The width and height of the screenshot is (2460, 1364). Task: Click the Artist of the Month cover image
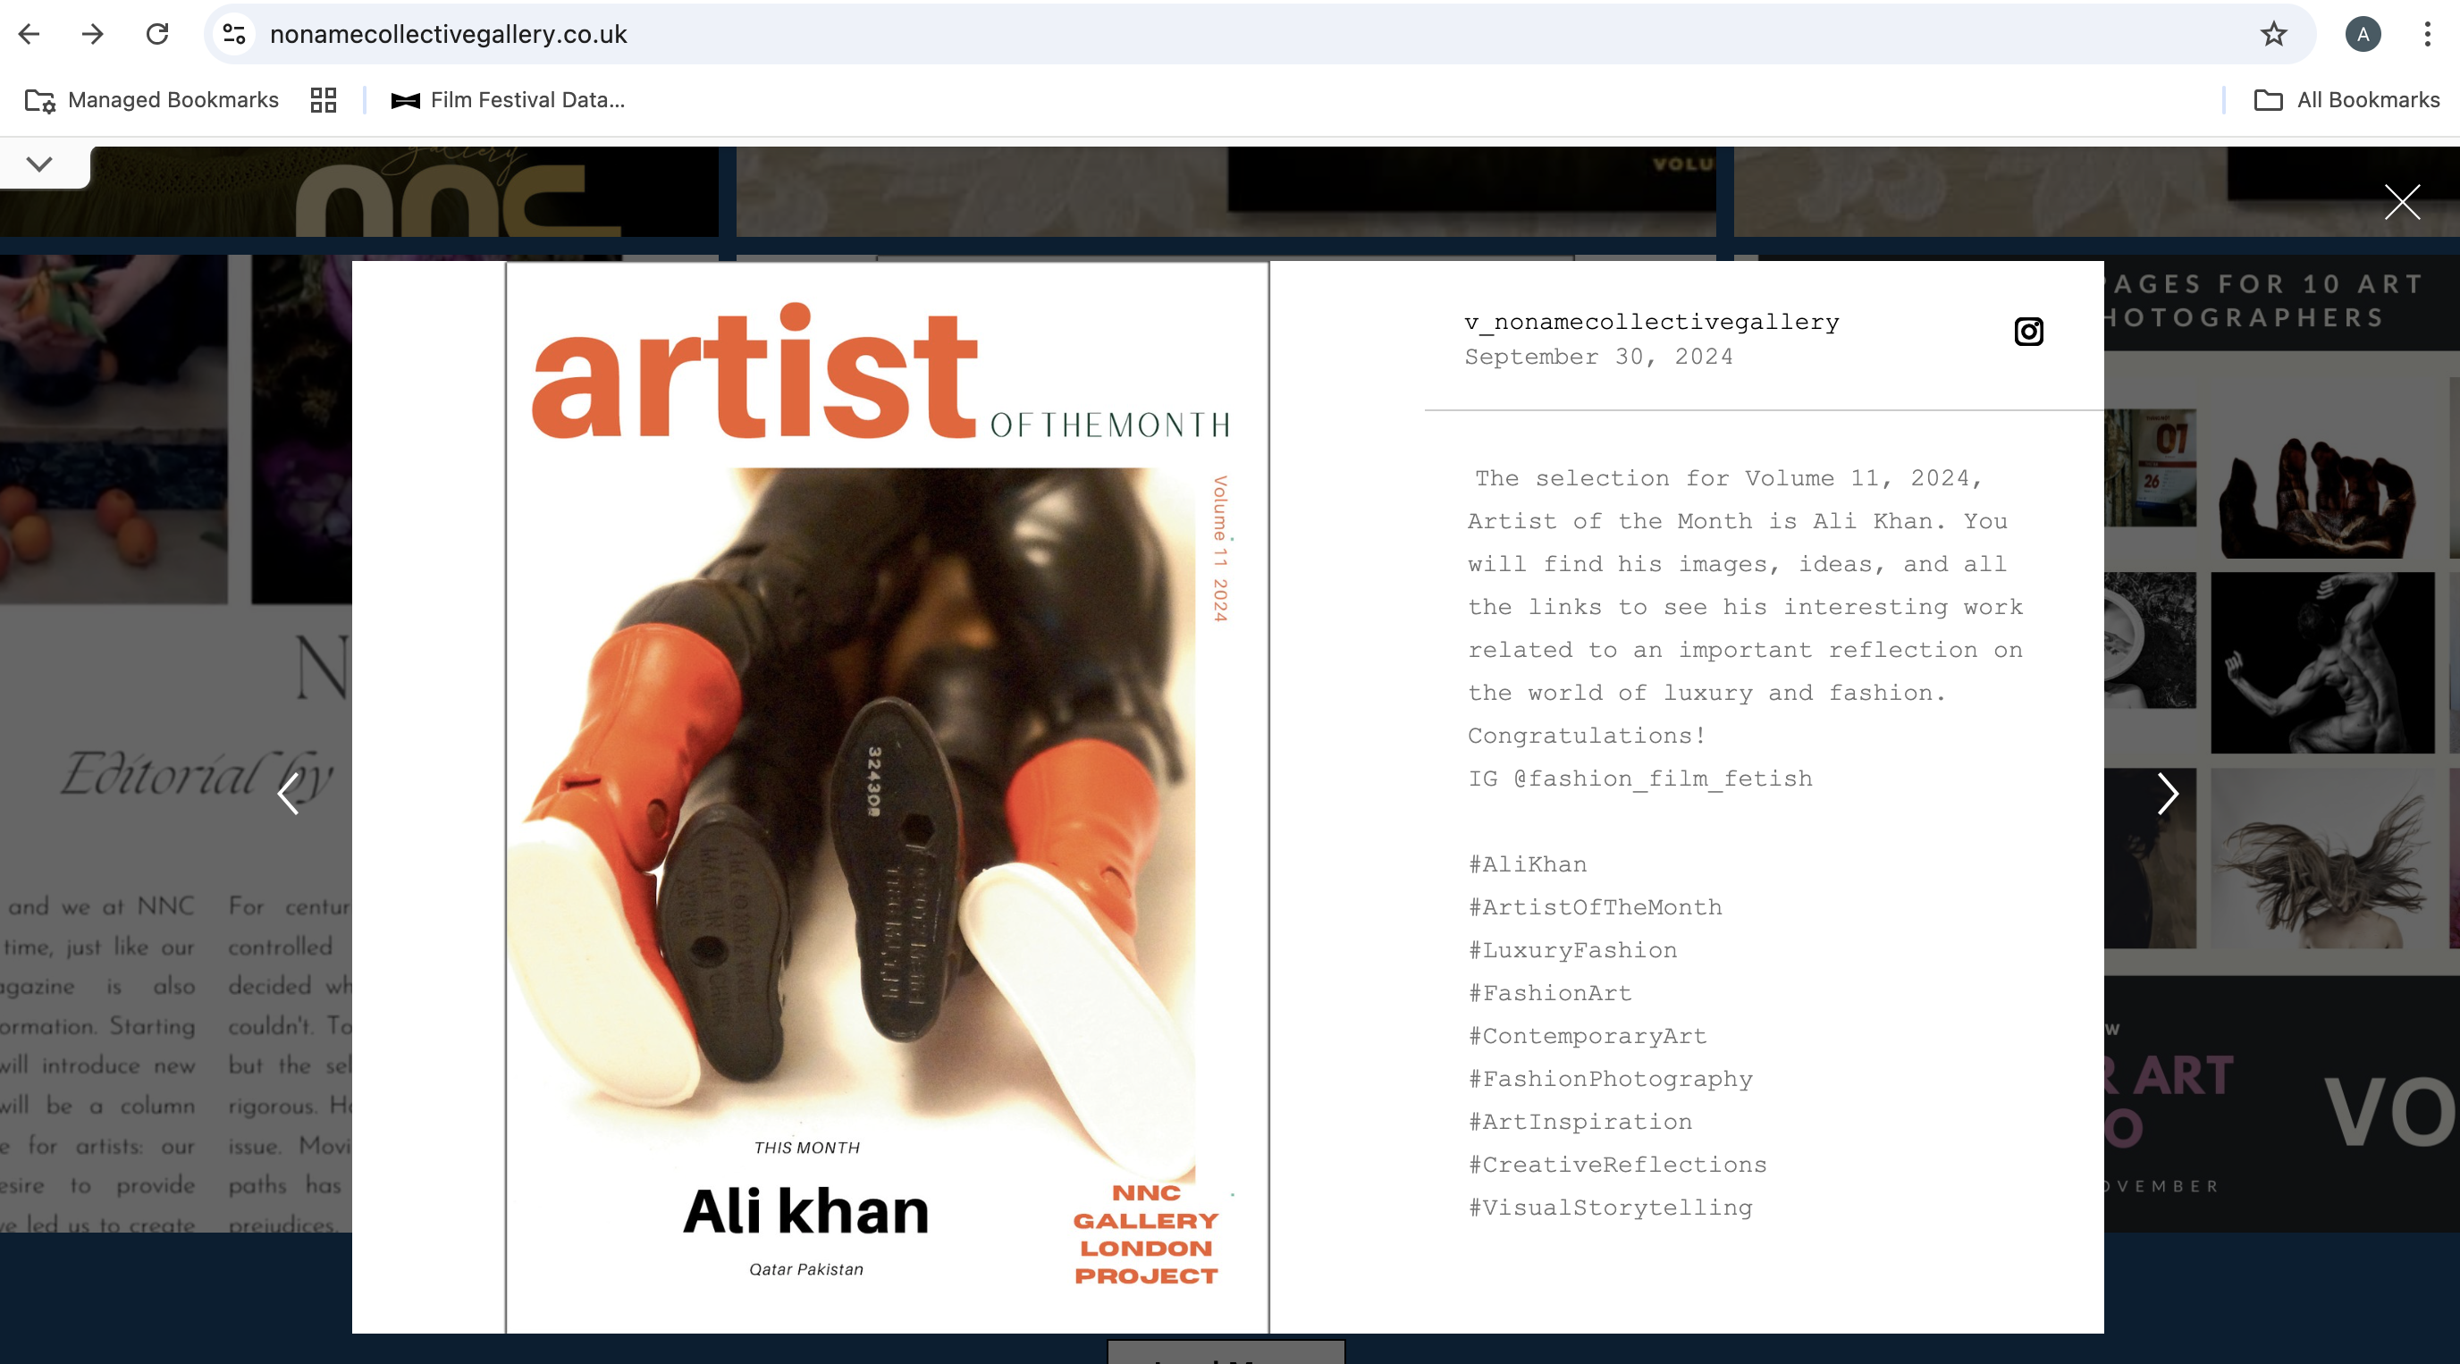(x=886, y=796)
